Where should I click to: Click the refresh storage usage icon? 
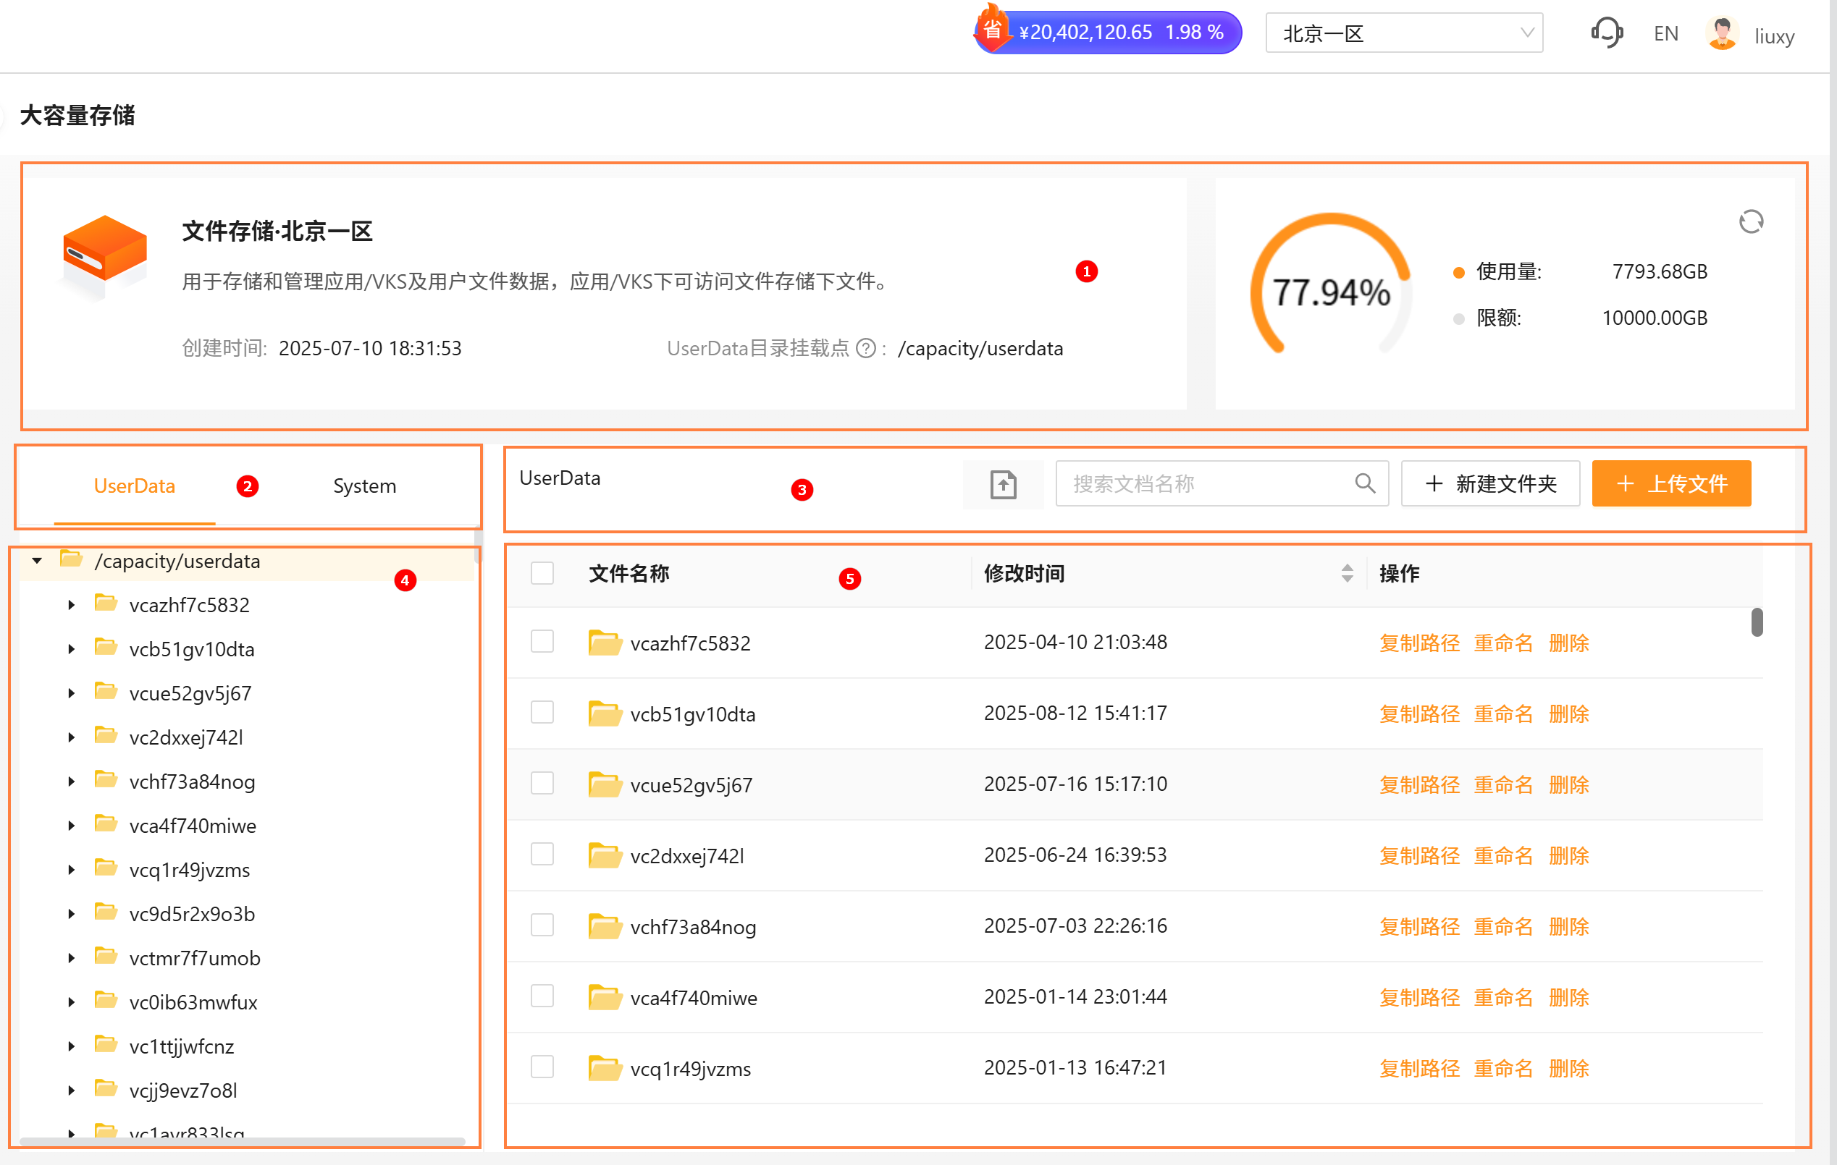coord(1750,222)
